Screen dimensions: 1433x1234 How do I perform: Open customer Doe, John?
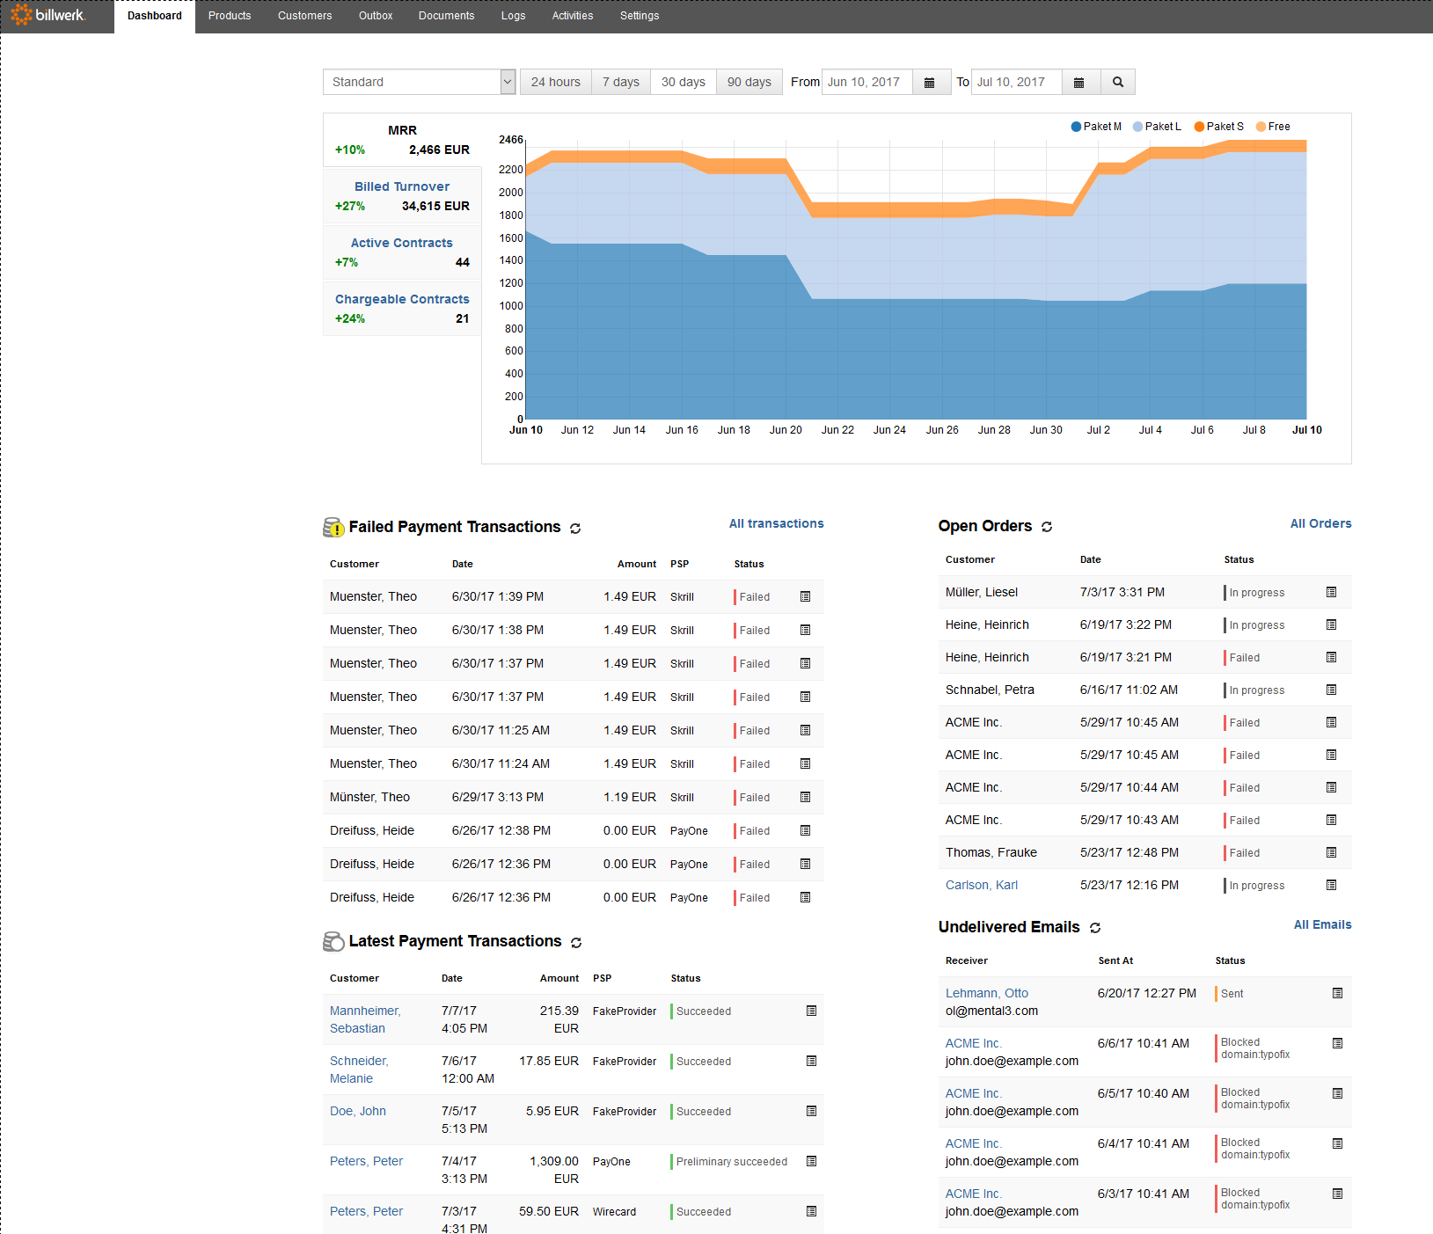[358, 1111]
